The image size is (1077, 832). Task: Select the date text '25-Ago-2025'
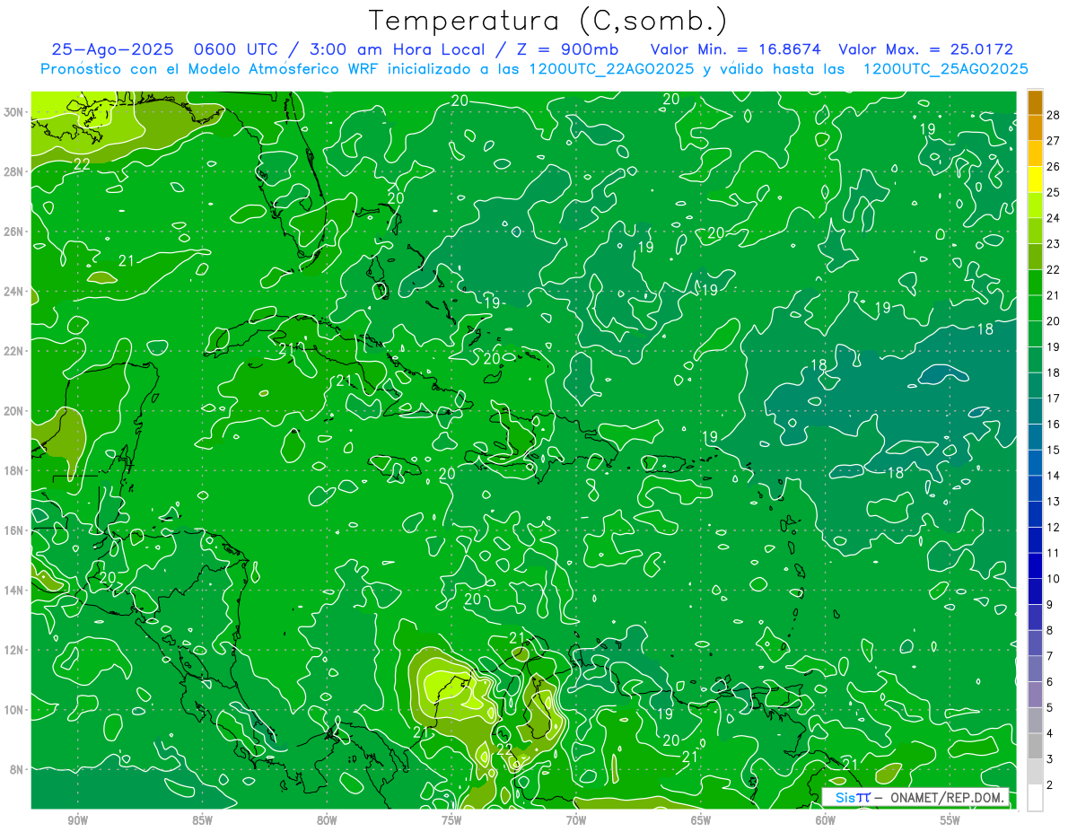tap(112, 49)
